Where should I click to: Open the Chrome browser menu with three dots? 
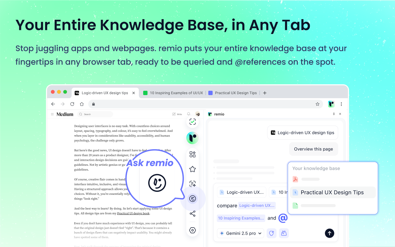tap(341, 104)
